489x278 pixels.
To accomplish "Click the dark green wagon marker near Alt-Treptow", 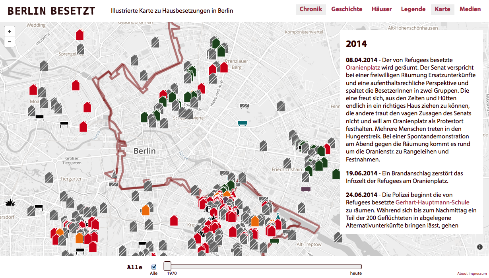I will [274, 241].
